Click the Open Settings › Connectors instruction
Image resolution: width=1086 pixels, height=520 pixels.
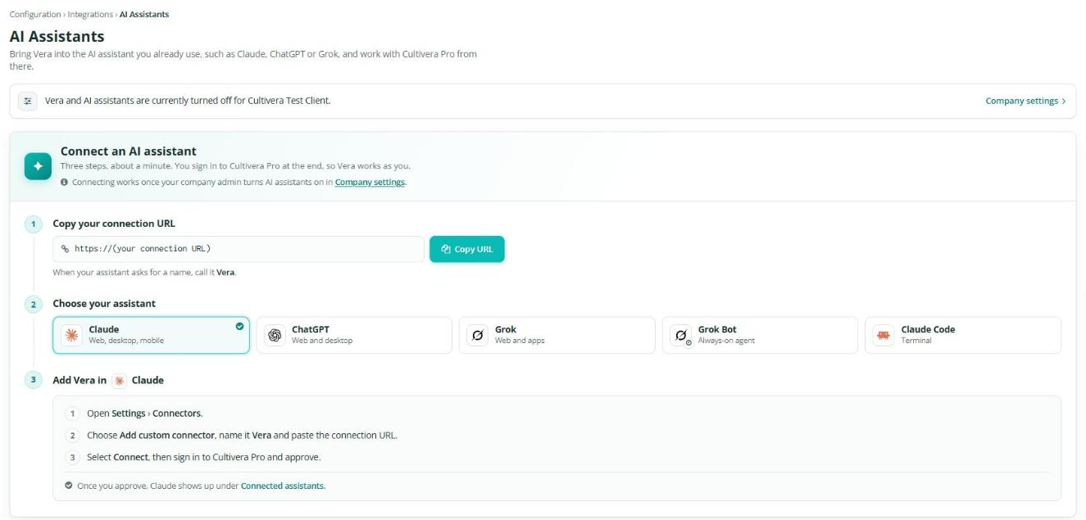pos(144,414)
